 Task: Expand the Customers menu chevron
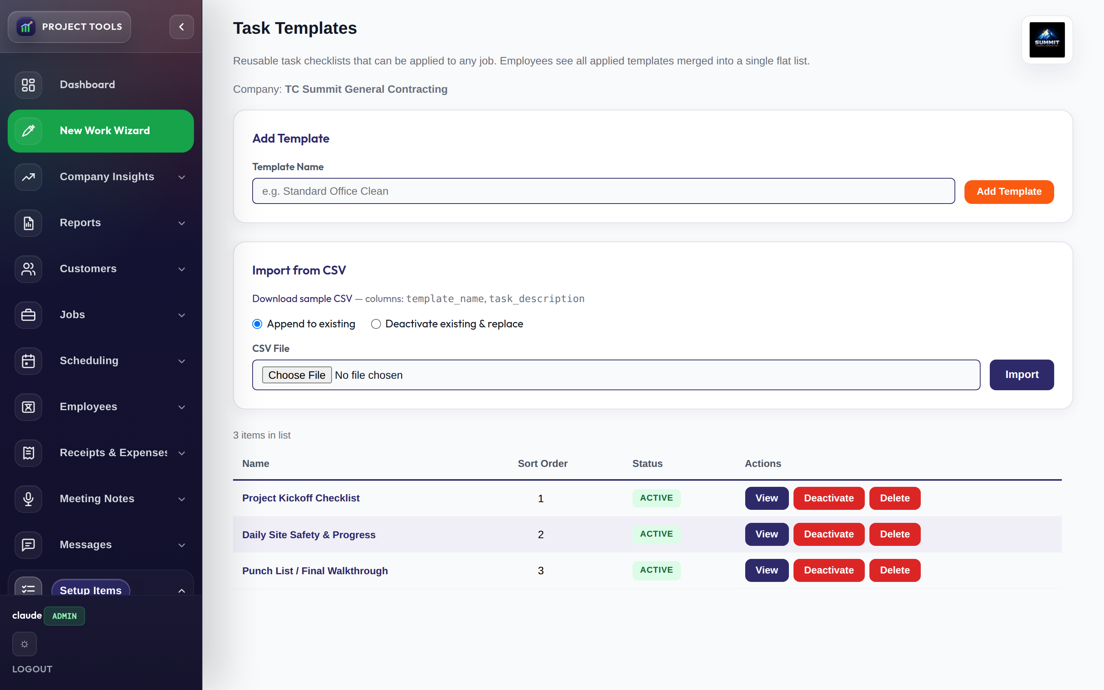(x=182, y=269)
